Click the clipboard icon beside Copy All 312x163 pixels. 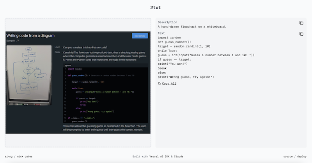pos(159,83)
